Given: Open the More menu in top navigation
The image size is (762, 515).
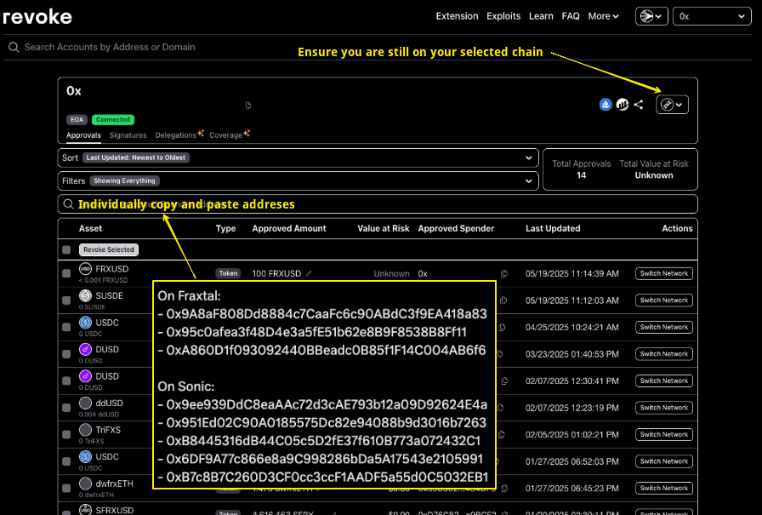Looking at the screenshot, I should [603, 16].
